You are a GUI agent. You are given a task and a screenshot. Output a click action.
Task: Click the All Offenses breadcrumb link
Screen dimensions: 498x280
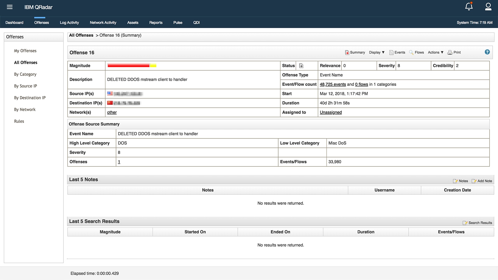pyautogui.click(x=81, y=35)
